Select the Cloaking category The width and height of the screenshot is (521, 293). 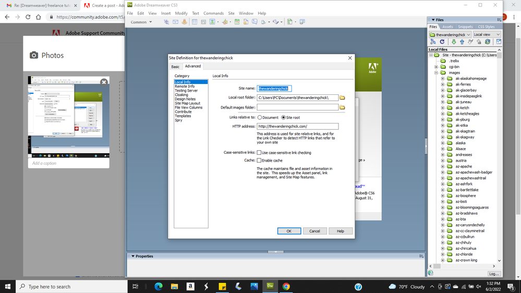click(x=181, y=95)
